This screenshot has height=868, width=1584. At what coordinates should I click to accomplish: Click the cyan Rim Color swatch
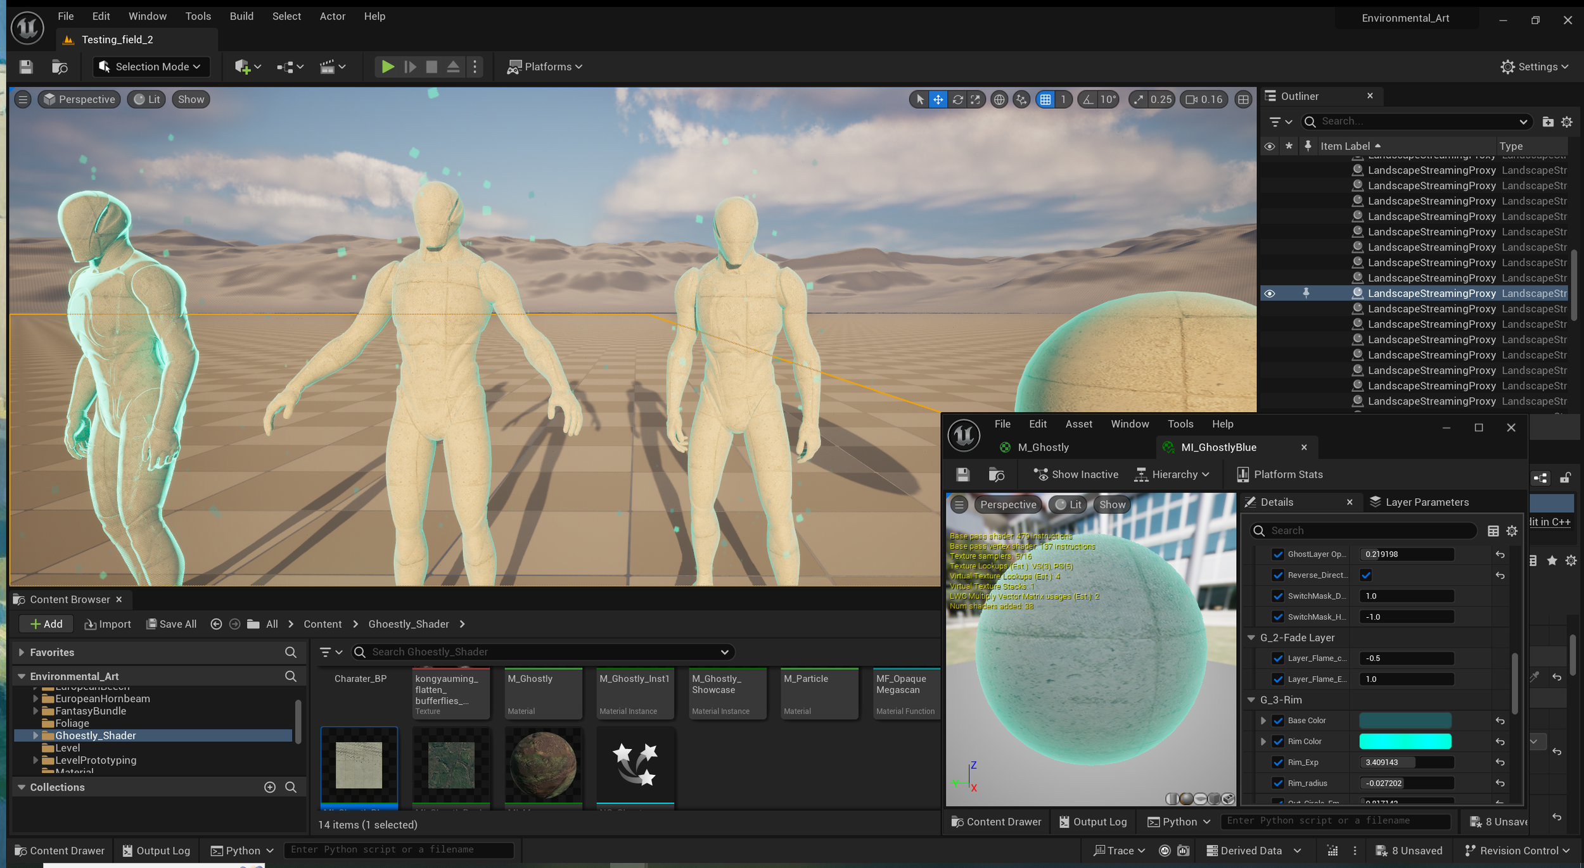coord(1405,741)
